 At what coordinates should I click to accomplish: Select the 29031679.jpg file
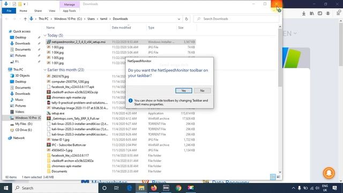click(x=60, y=76)
